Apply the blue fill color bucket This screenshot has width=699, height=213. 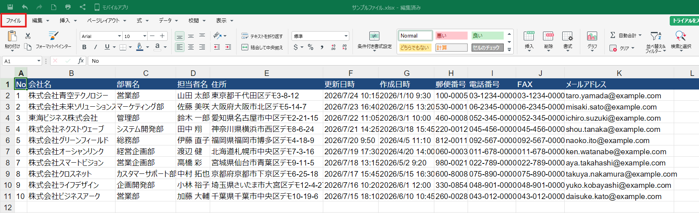140,47
